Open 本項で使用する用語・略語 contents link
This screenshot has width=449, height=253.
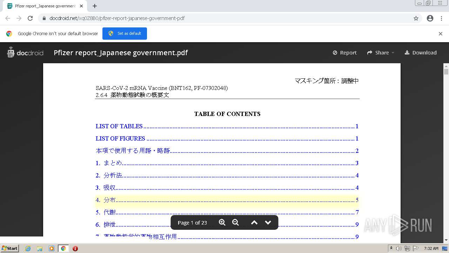tap(227, 151)
